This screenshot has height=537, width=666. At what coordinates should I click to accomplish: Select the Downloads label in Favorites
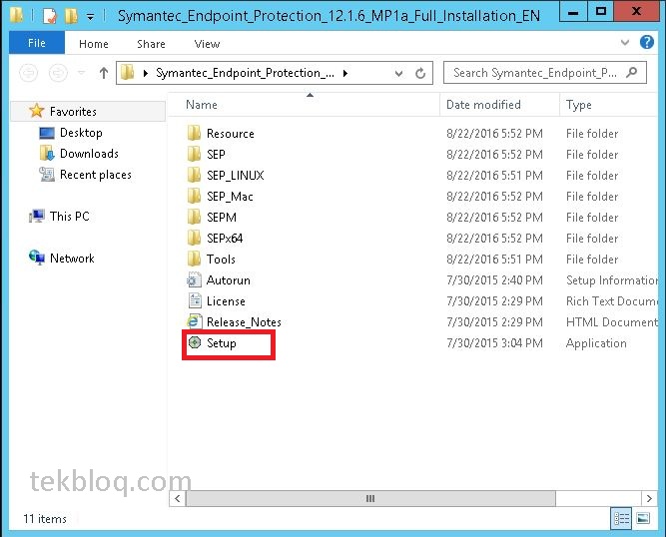[89, 154]
